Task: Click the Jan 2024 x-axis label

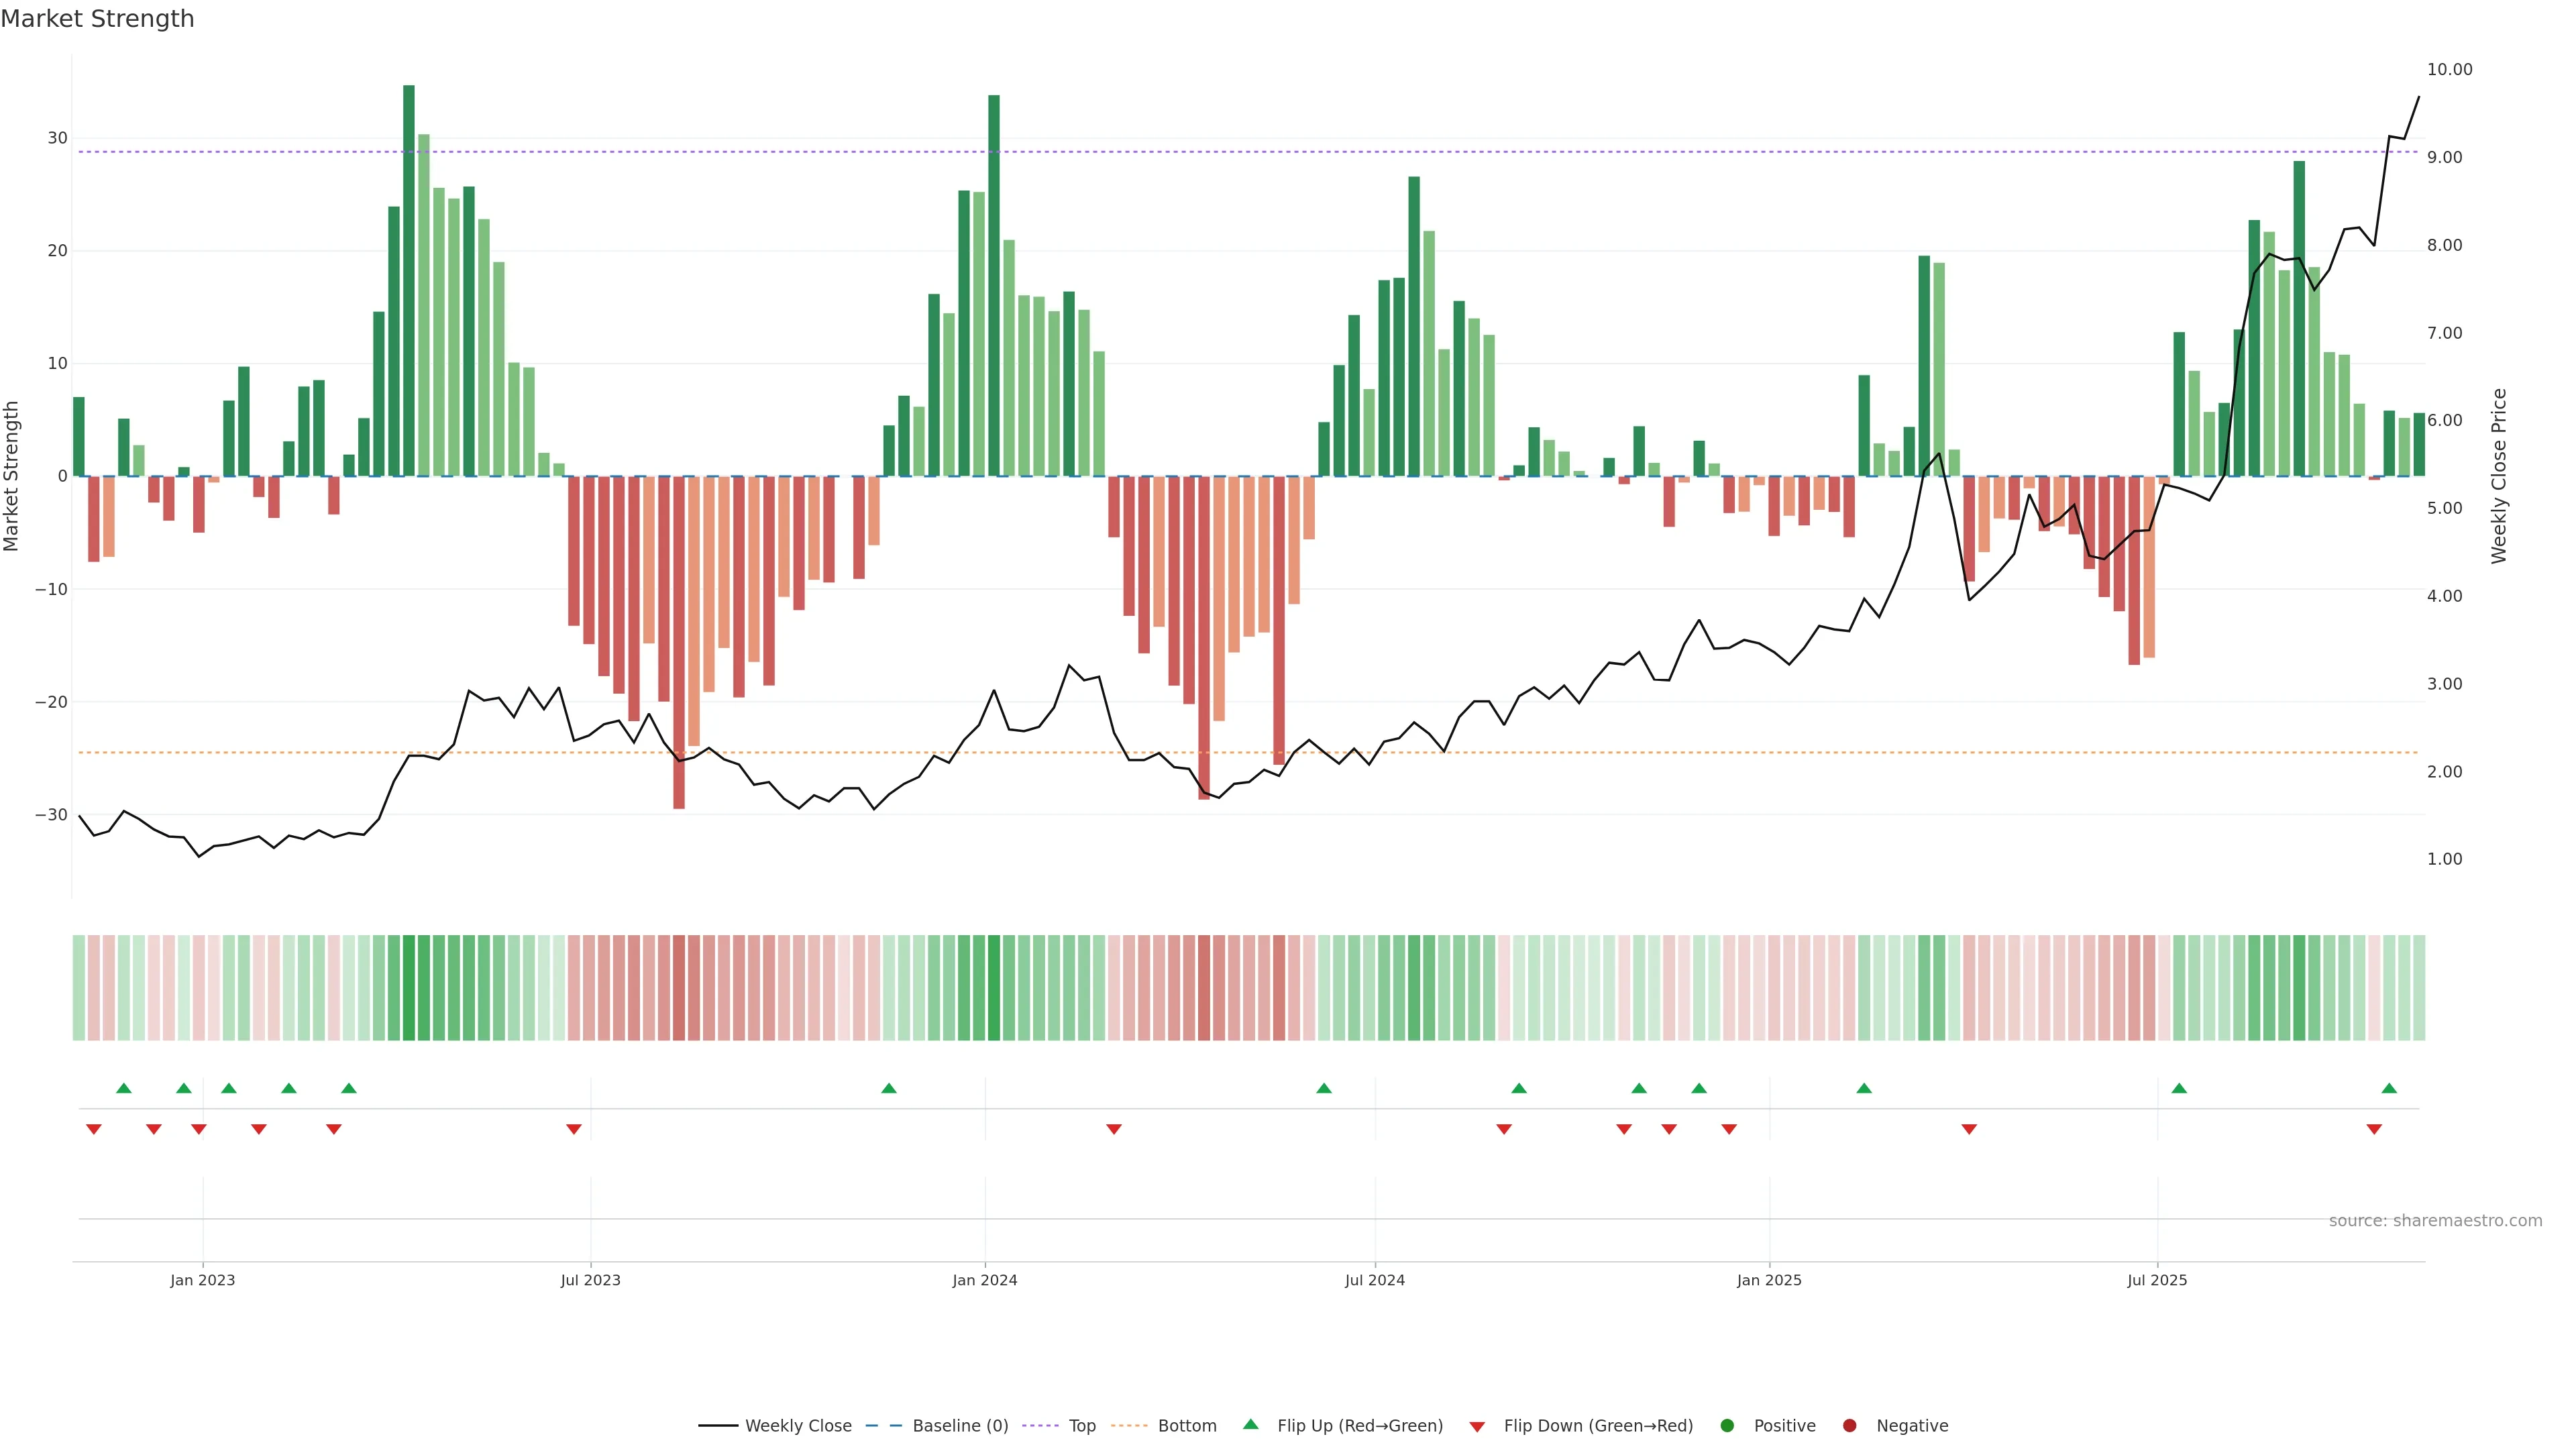Action: click(x=984, y=1280)
